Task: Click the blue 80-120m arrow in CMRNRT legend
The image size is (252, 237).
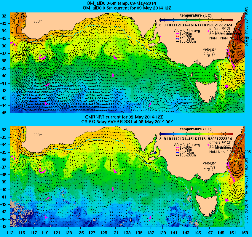Action: pyautogui.click(x=177, y=153)
